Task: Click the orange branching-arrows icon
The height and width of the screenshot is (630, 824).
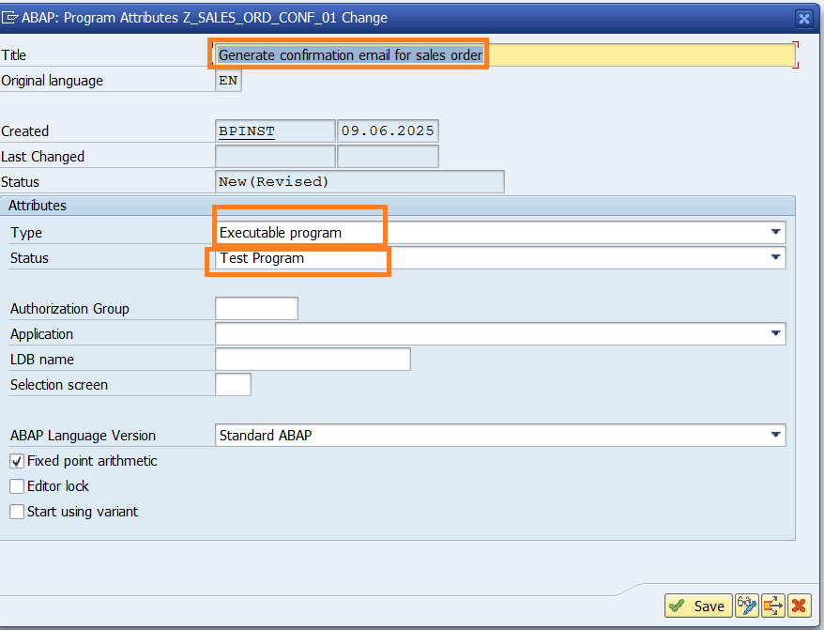Action: [x=773, y=606]
